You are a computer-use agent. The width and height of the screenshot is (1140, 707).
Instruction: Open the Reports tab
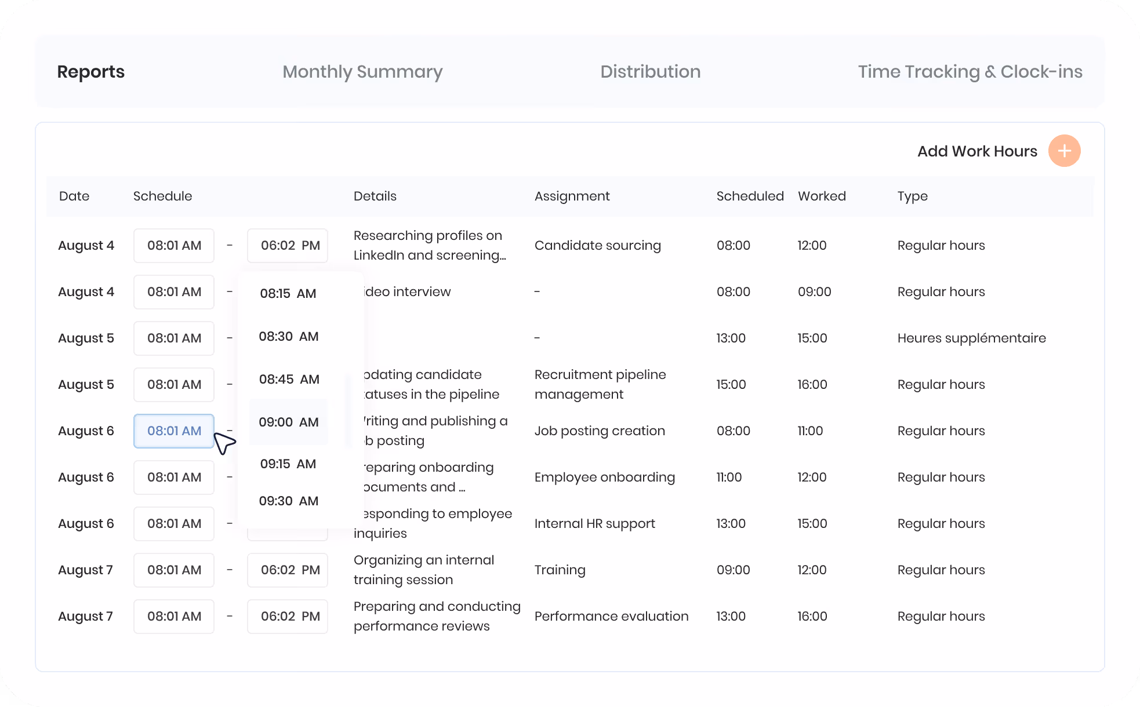pos(91,71)
